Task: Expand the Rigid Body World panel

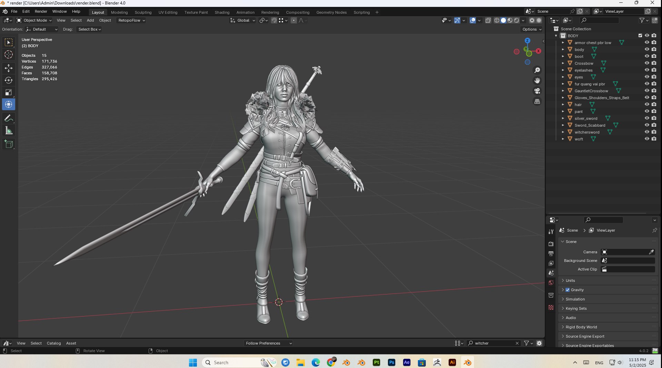Action: click(608, 327)
